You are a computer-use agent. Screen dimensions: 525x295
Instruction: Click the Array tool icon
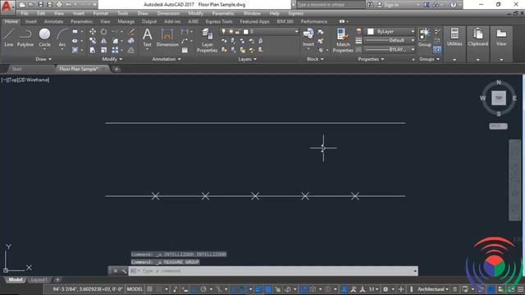[x=115, y=50]
